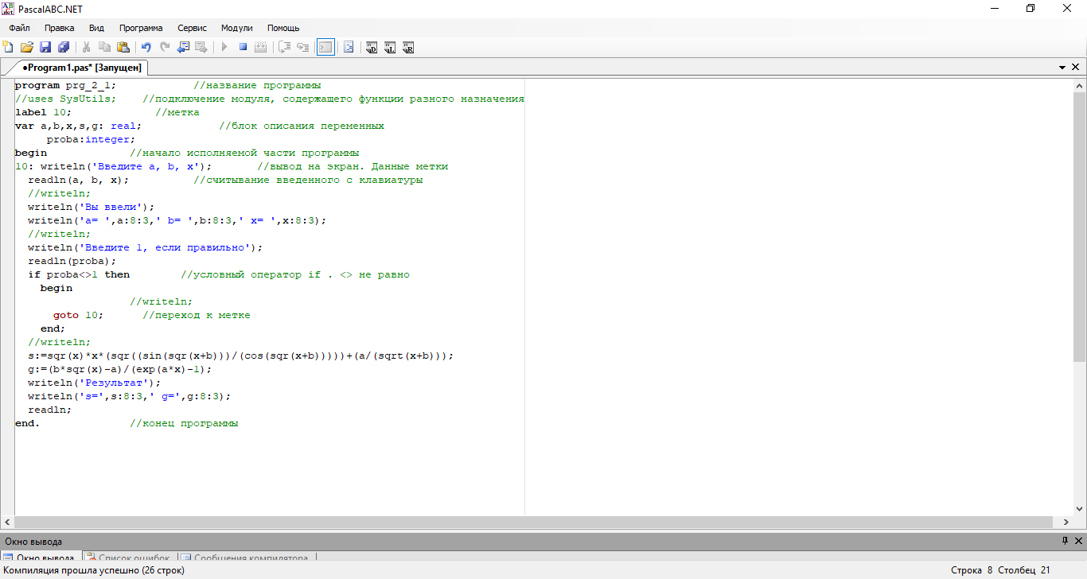This screenshot has height=579, width=1087.
Task: Click the navigate forward toolbar icon
Action: pyautogui.click(x=201, y=48)
